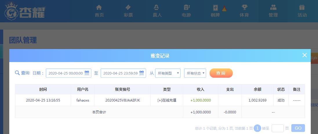The image size is (318, 134).
Task: Open the 体育 trophy icon
Action: (x=244, y=8)
